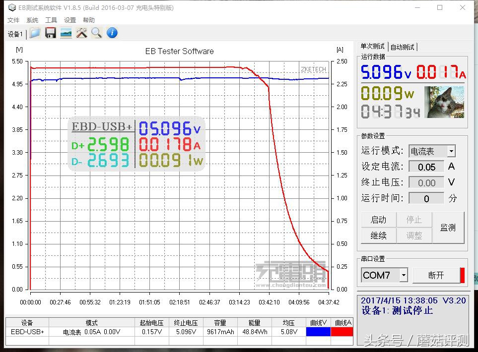
Task: Save chart image with the picture icon
Action: pyautogui.click(x=66, y=33)
